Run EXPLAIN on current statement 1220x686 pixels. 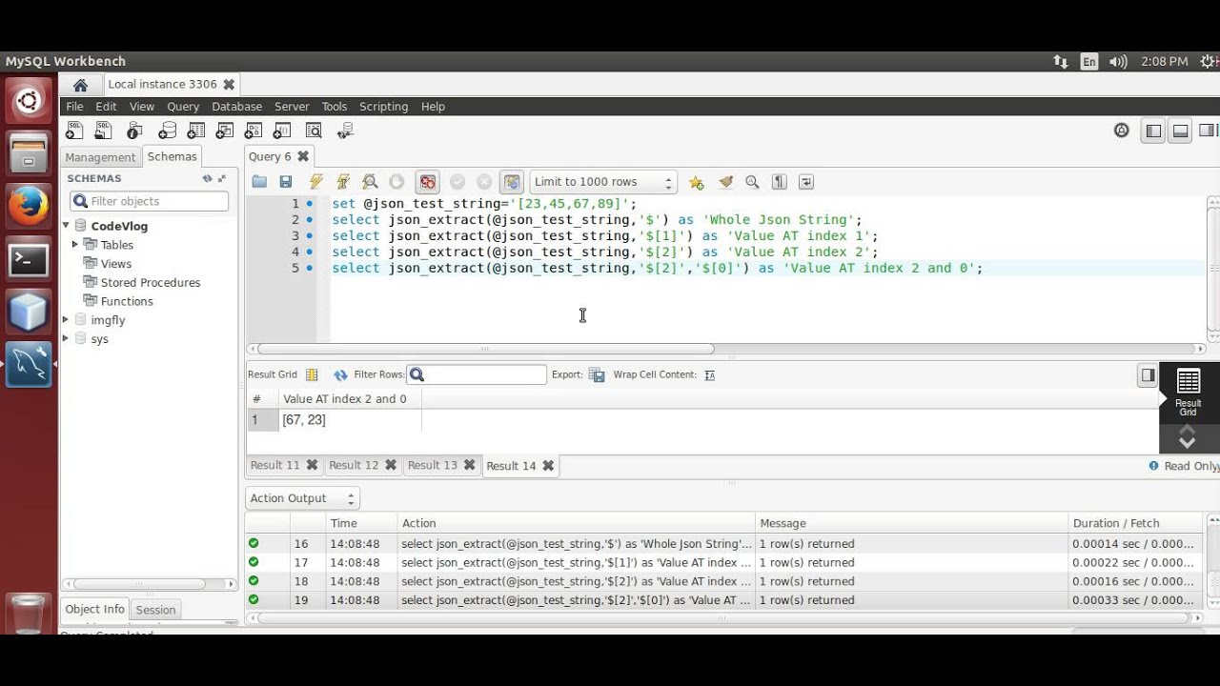[370, 182]
